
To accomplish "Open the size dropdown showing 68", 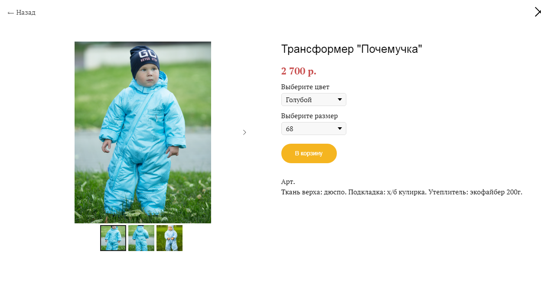I will tap(314, 129).
